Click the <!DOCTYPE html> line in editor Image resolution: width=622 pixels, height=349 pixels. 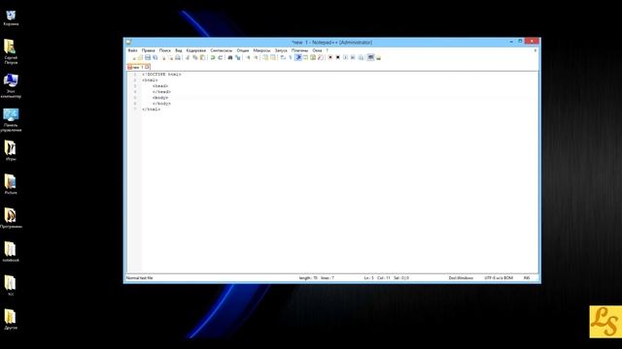pos(162,75)
